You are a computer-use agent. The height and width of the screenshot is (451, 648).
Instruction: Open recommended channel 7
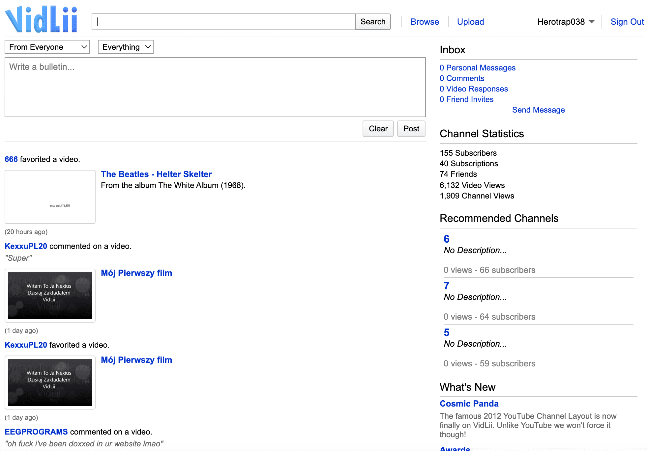pos(446,286)
